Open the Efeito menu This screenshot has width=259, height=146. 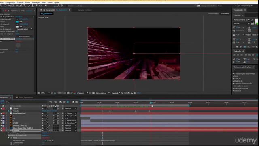point(28,2)
